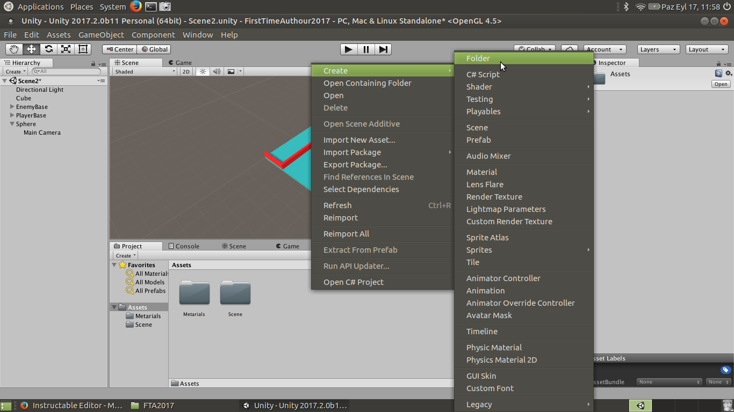Toggle scene lighting in Scene view toolbar
734x412 pixels.
click(202, 71)
